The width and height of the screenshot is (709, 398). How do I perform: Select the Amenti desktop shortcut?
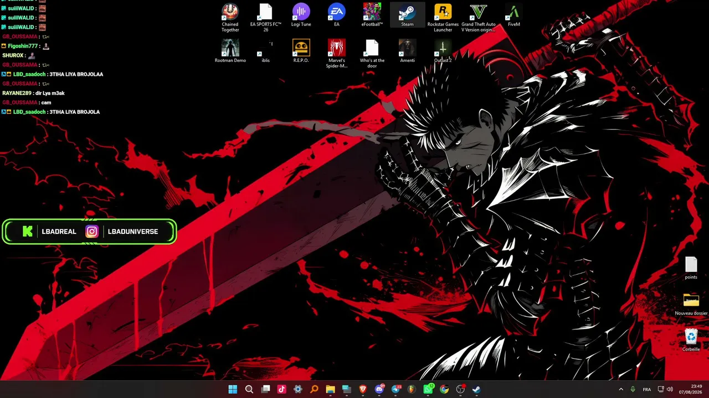pos(408,51)
